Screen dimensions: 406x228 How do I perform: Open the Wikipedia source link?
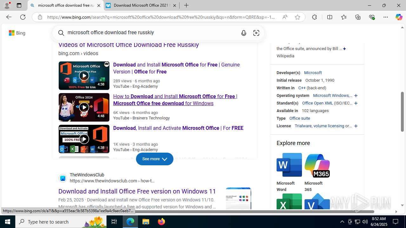285,56
